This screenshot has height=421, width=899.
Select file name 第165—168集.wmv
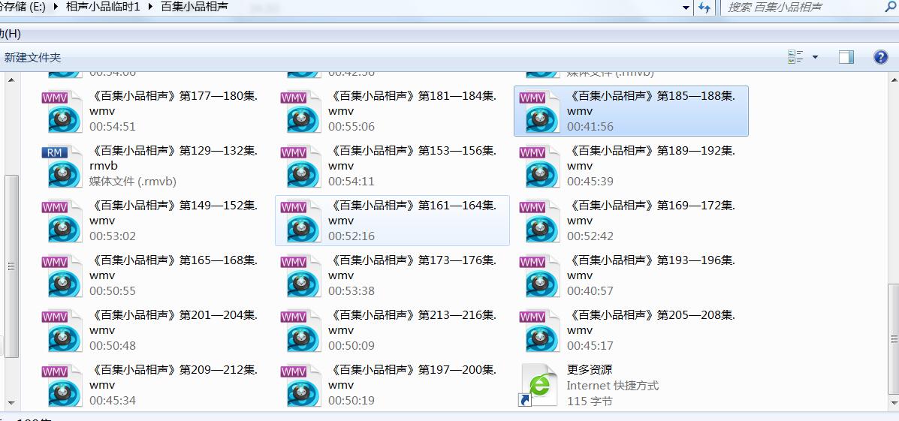[173, 268]
